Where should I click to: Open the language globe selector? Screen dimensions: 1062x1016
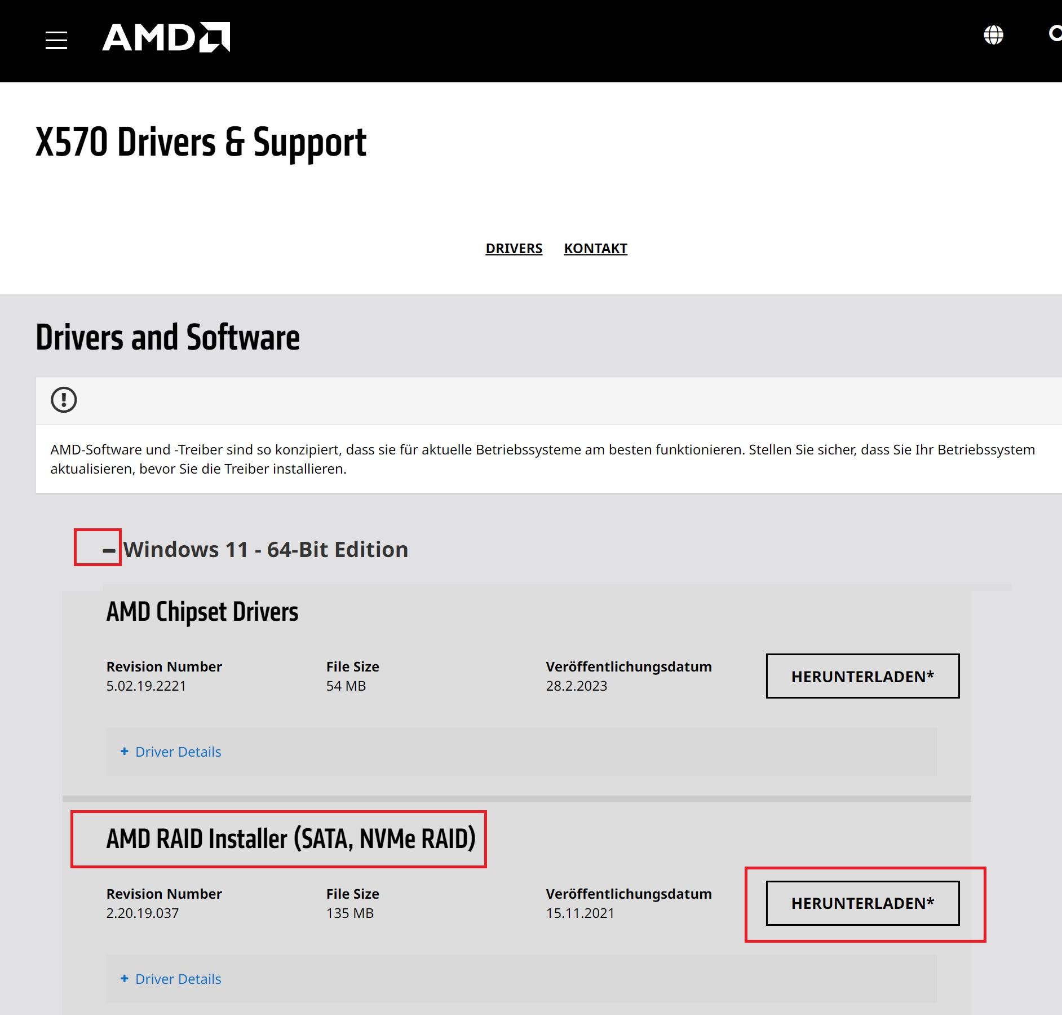[993, 35]
